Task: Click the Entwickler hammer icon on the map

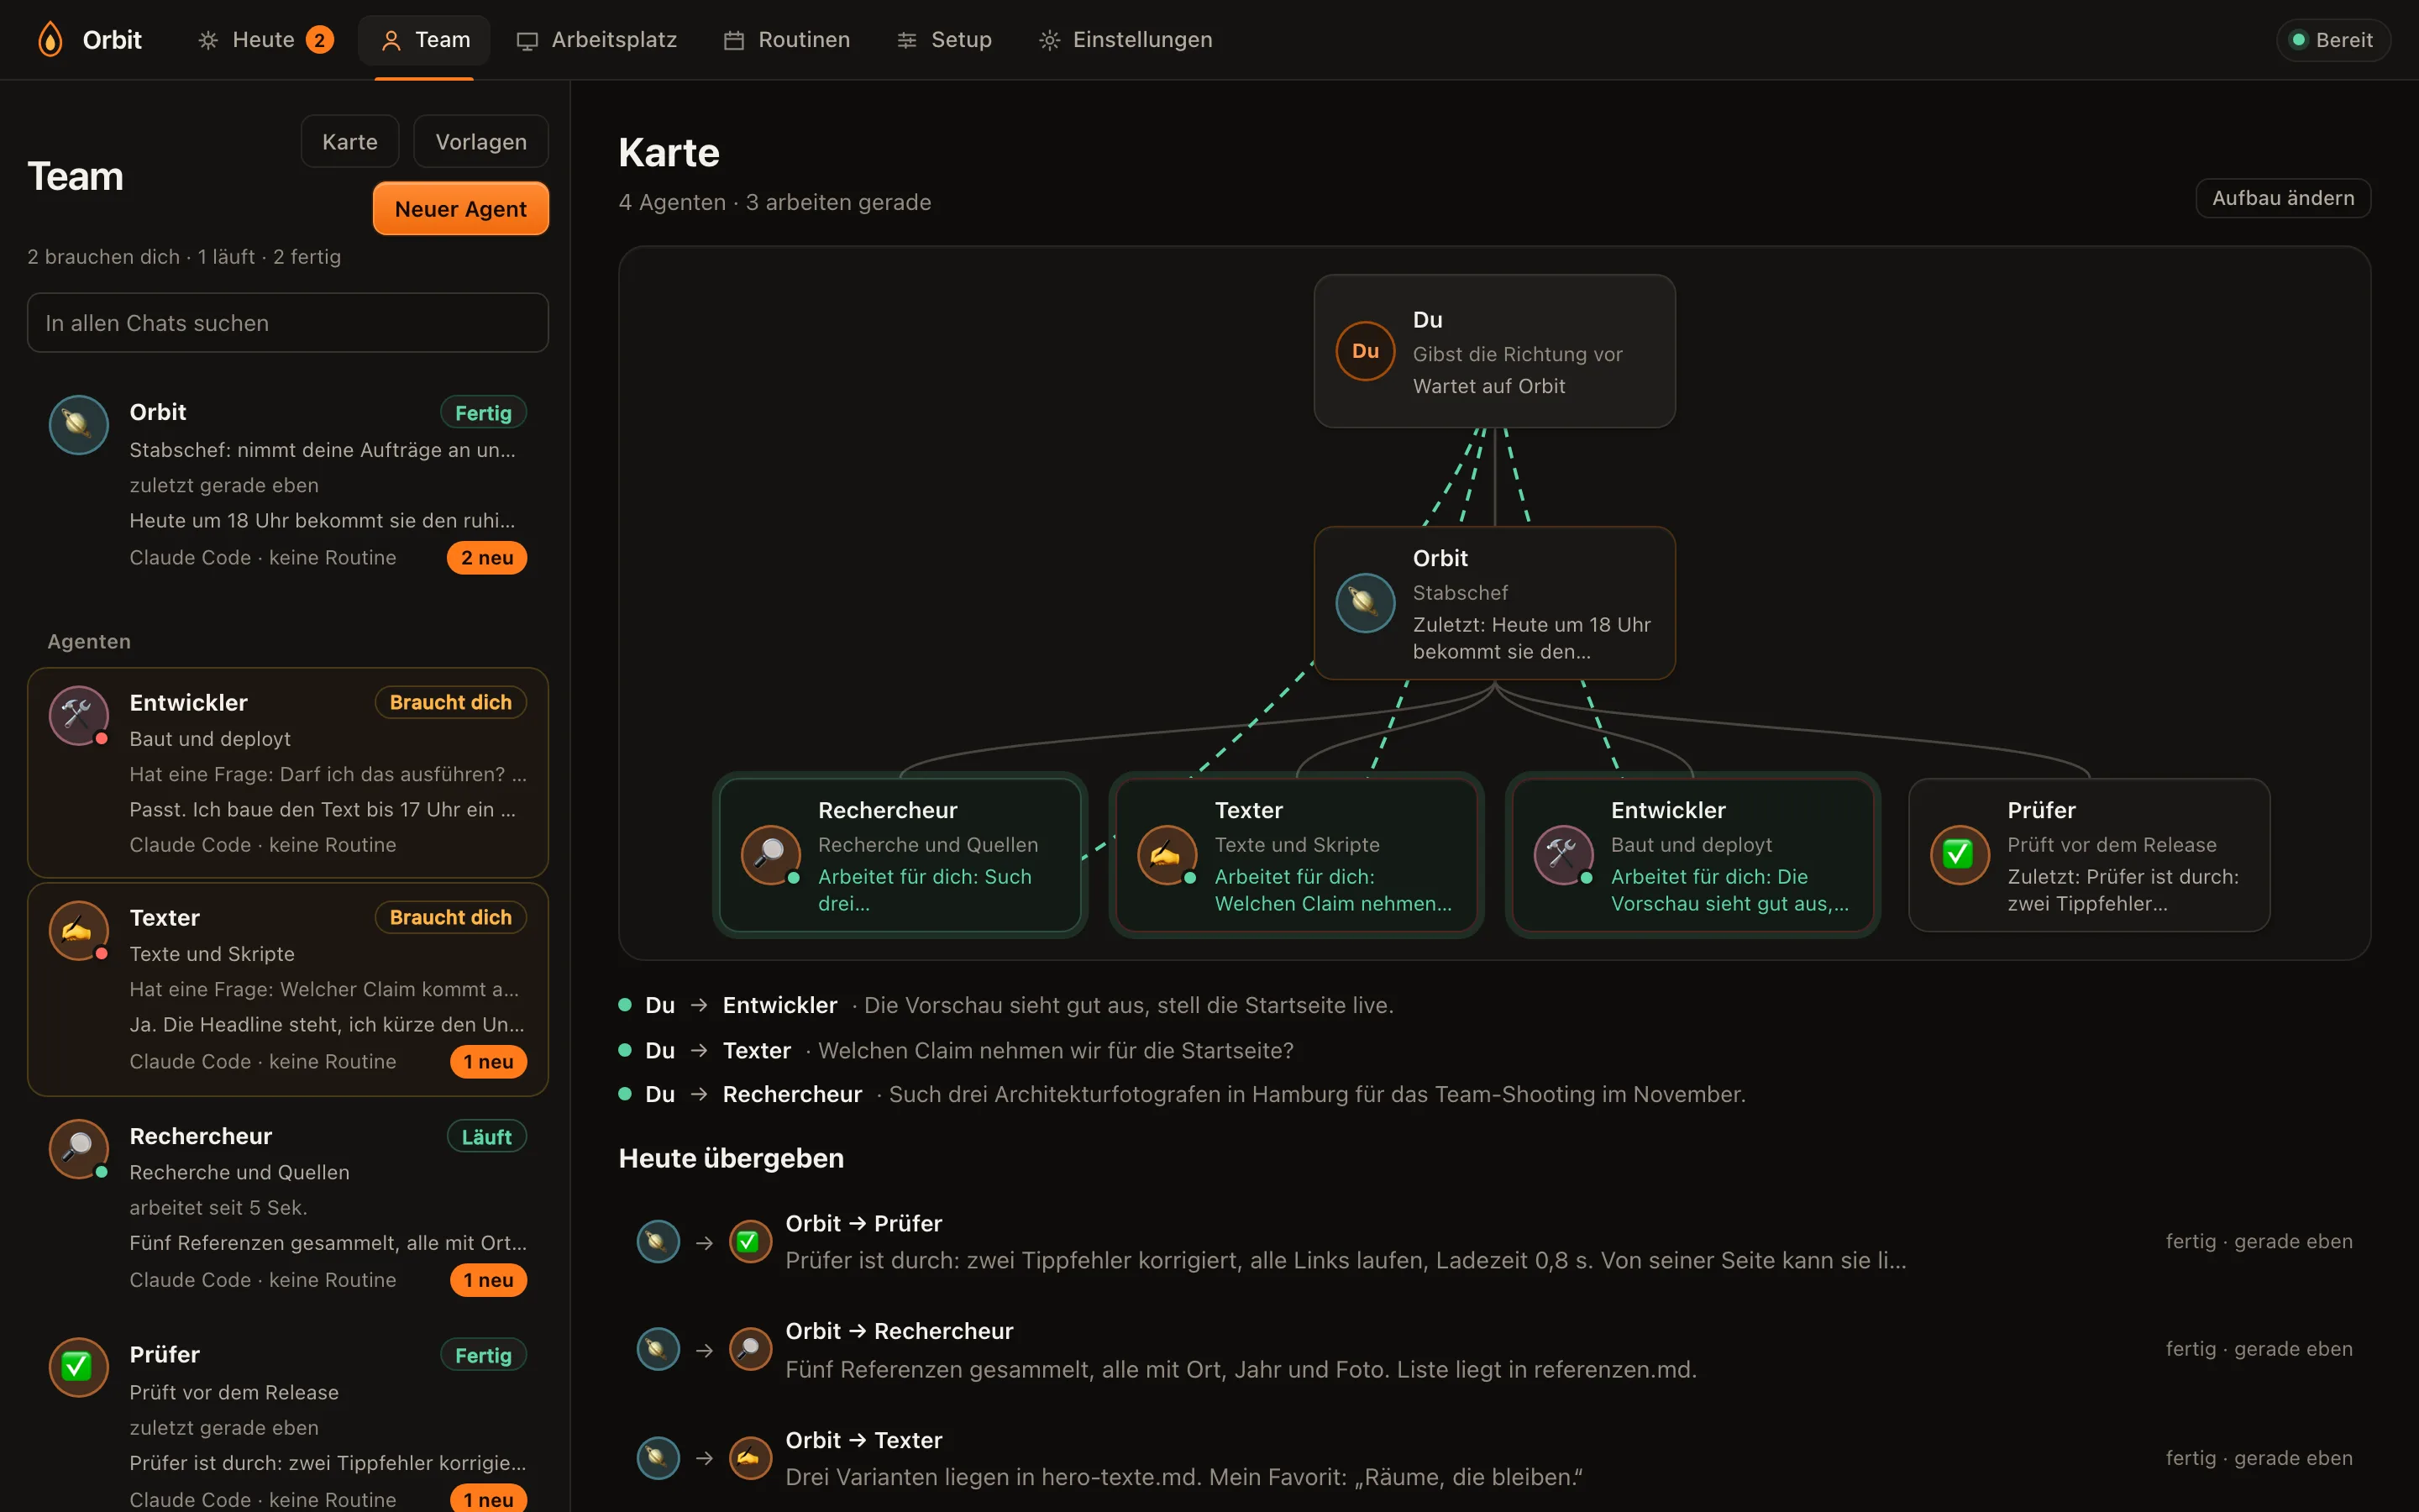Action: click(x=1564, y=855)
